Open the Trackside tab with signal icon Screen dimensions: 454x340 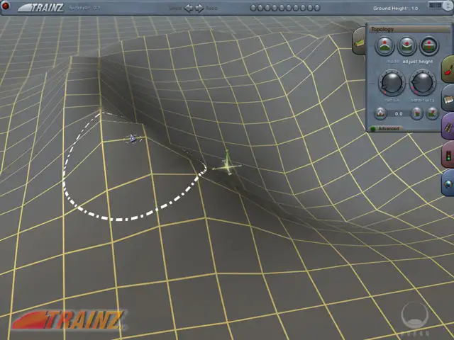(448, 155)
